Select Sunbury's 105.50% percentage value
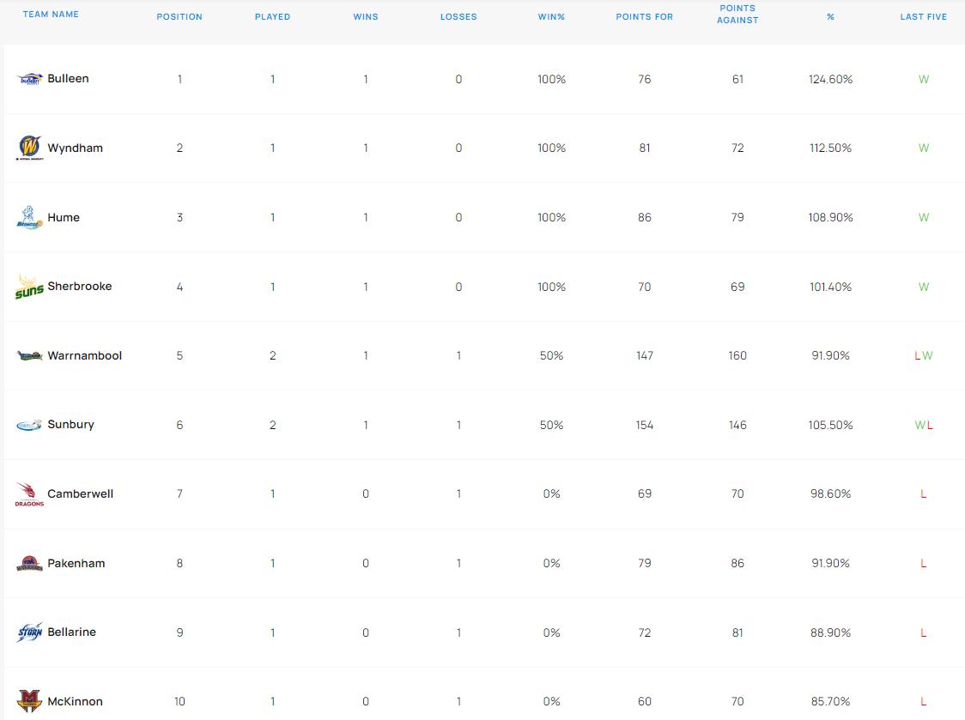This screenshot has height=720, width=965. click(831, 426)
